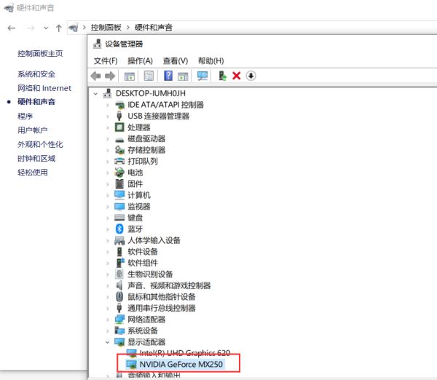Select the 通用串行总线控制器 tree item
Image resolution: width=437 pixels, height=380 pixels.
click(x=162, y=308)
